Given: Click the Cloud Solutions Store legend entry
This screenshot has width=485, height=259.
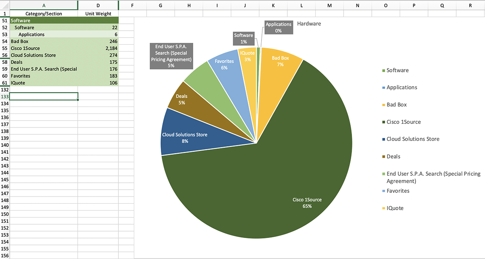Looking at the screenshot, I should (410, 139).
